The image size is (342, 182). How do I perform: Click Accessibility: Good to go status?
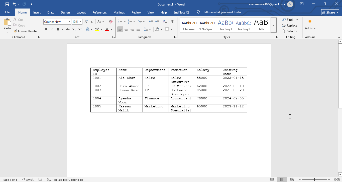click(x=65, y=179)
